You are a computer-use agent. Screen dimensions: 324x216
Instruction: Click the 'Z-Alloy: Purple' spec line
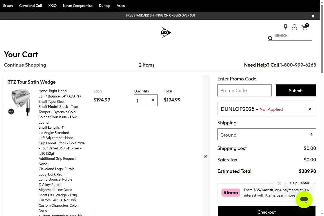[x=50, y=185]
